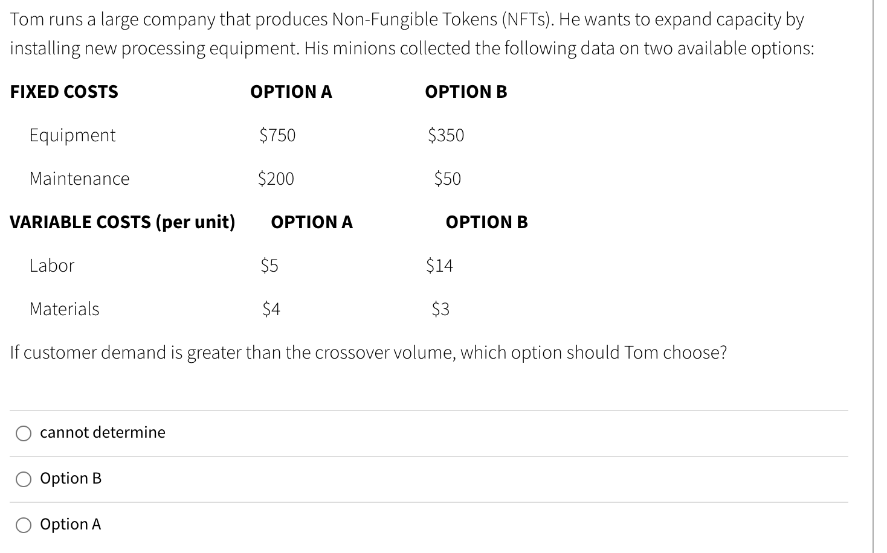Click the crossover volume question text
Screen dimensions: 887x553
(x=368, y=353)
